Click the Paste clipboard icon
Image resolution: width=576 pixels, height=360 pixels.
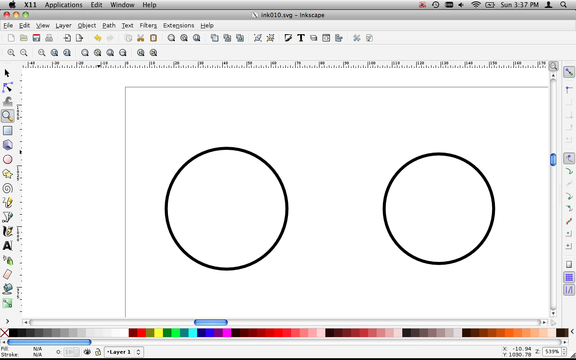point(153,38)
